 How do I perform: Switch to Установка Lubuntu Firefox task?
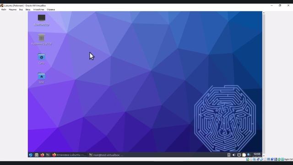(x=69, y=155)
